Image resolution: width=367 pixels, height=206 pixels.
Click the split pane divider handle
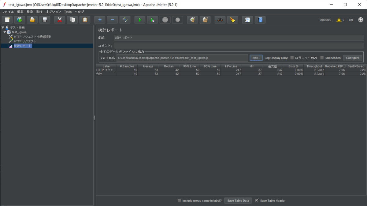point(95,118)
